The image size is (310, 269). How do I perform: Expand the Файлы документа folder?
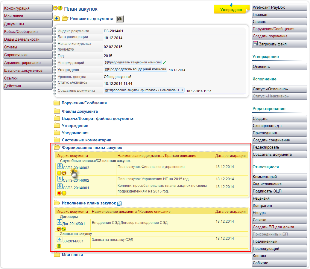(x=80, y=111)
